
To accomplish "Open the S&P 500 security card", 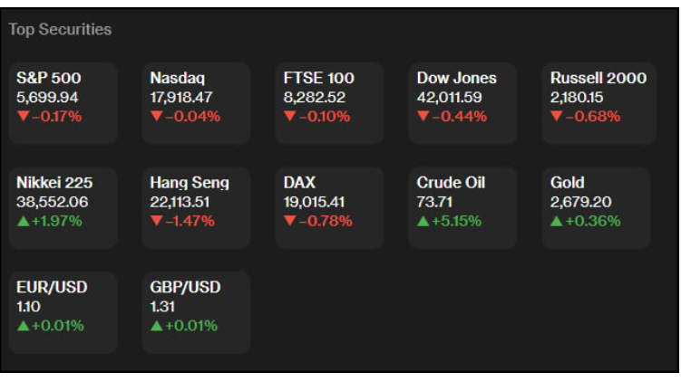I will 63,102.
